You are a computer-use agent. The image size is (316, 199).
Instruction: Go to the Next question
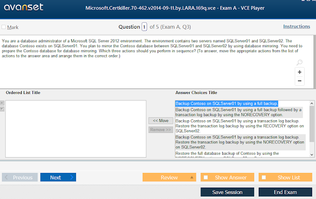[x=58, y=177]
